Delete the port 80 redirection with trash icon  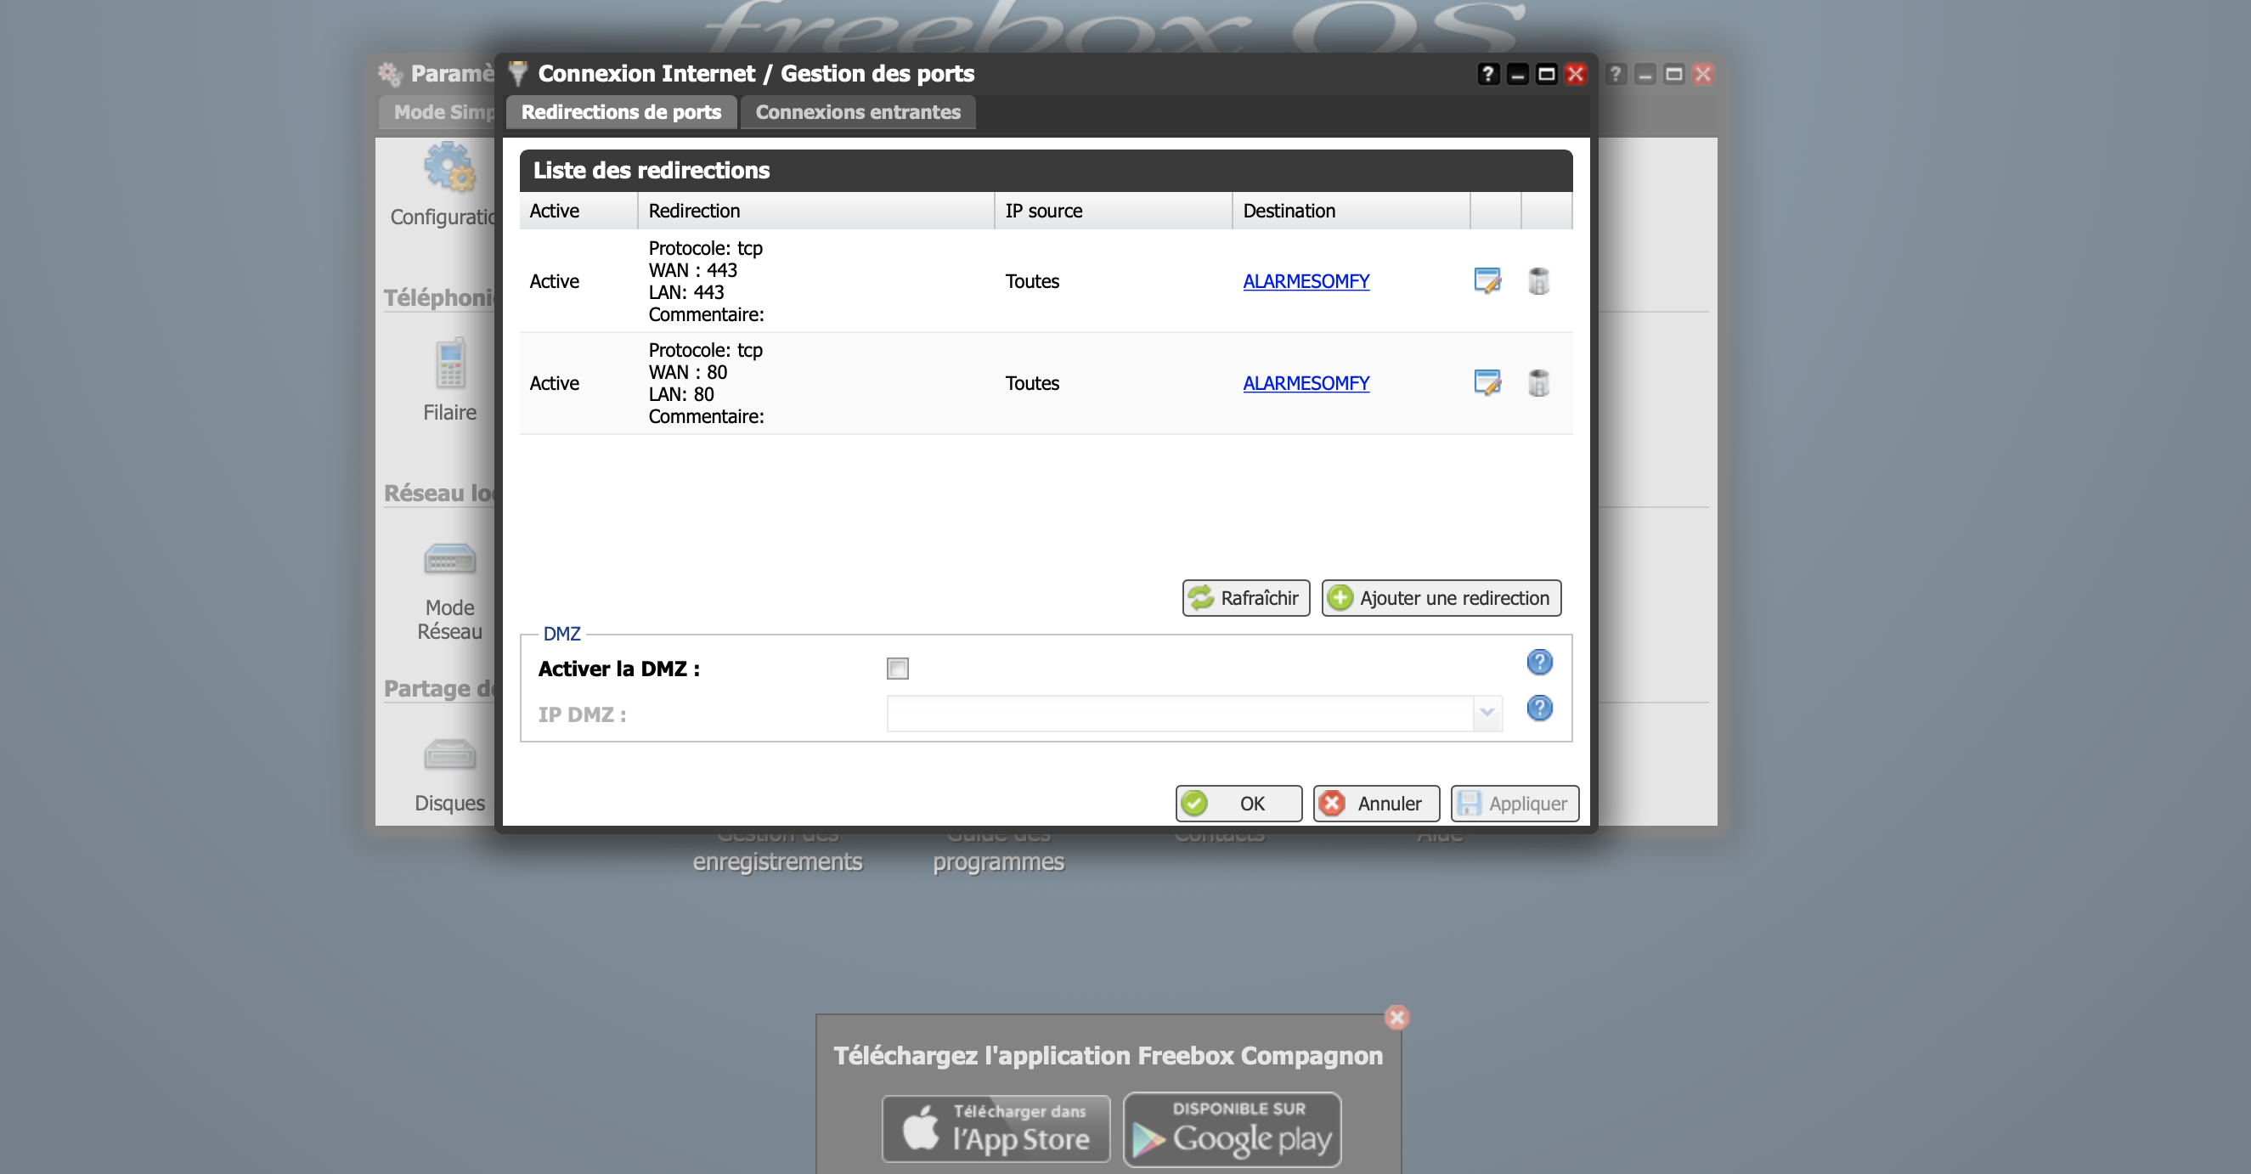(x=1538, y=383)
